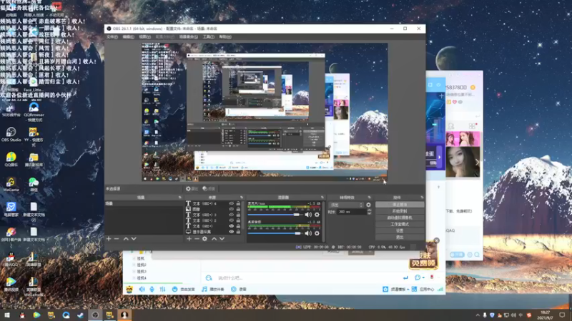Click microphone icon in YY bottom toolbar

coord(152,289)
